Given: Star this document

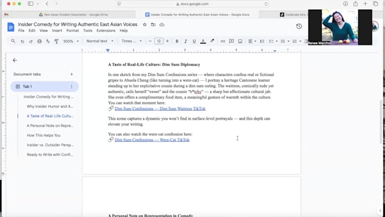Looking at the screenshot, I should tap(144, 24).
